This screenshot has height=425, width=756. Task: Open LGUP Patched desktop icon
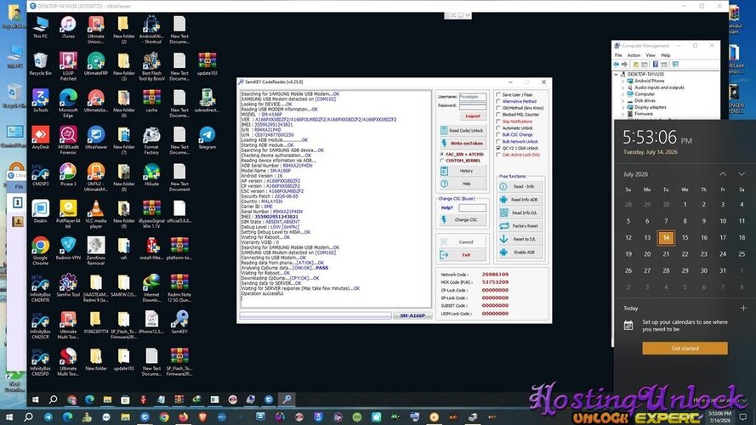pyautogui.click(x=68, y=66)
